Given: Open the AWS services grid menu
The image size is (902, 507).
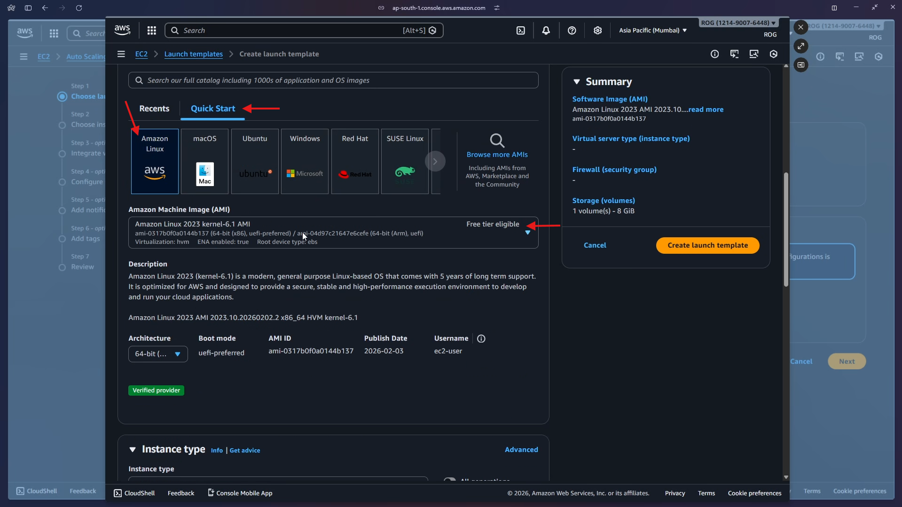Looking at the screenshot, I should [x=151, y=30].
